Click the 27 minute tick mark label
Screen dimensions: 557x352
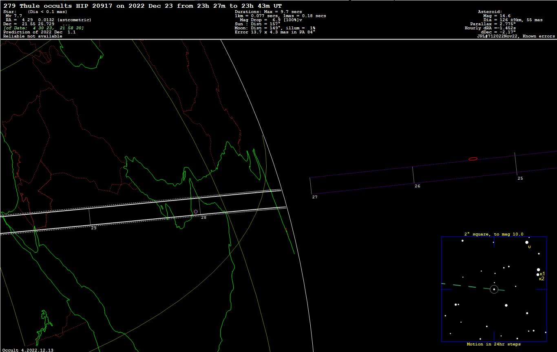tap(314, 197)
